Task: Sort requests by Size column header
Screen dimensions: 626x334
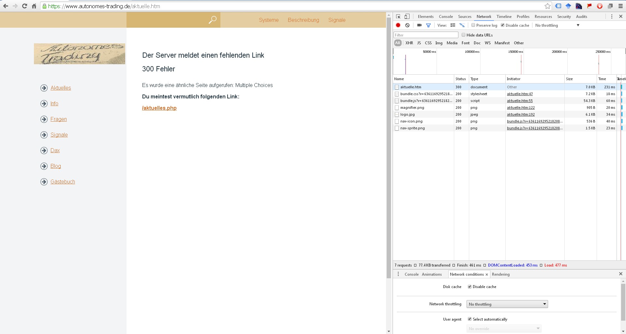Action: click(580, 79)
